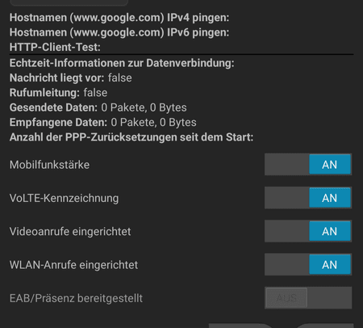Select the IPv4 pingen hostname line
This screenshot has width=363, height=328.
point(119,18)
